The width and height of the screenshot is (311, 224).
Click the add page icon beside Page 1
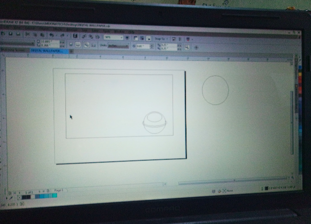[48, 191]
